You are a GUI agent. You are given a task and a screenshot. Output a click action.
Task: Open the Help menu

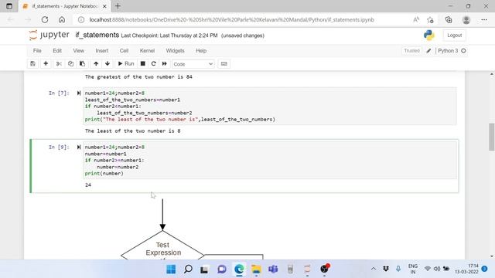pos(201,51)
